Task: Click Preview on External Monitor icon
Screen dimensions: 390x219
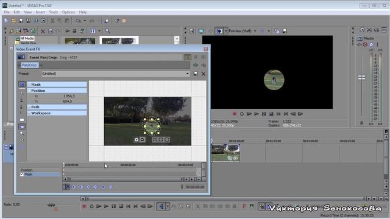Action: coord(201,31)
